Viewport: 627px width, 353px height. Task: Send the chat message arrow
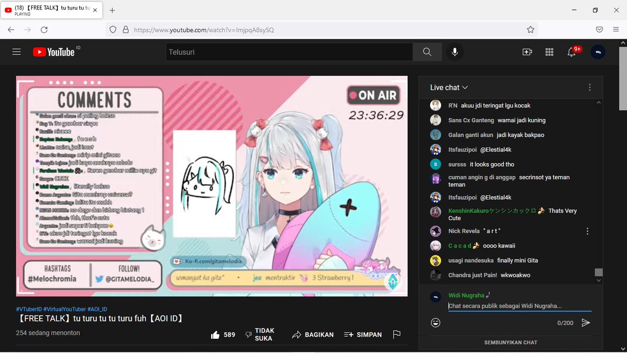click(x=586, y=323)
